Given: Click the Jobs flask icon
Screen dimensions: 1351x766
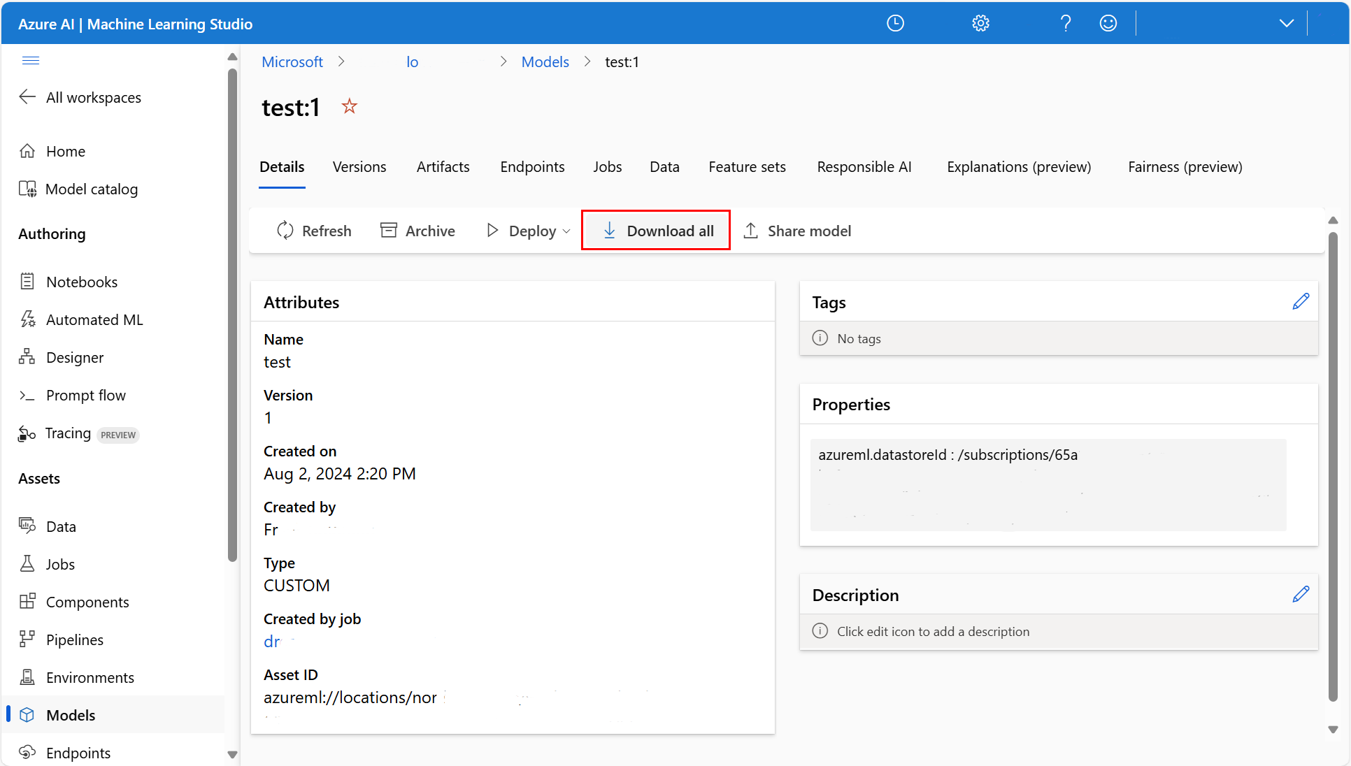Looking at the screenshot, I should point(27,564).
